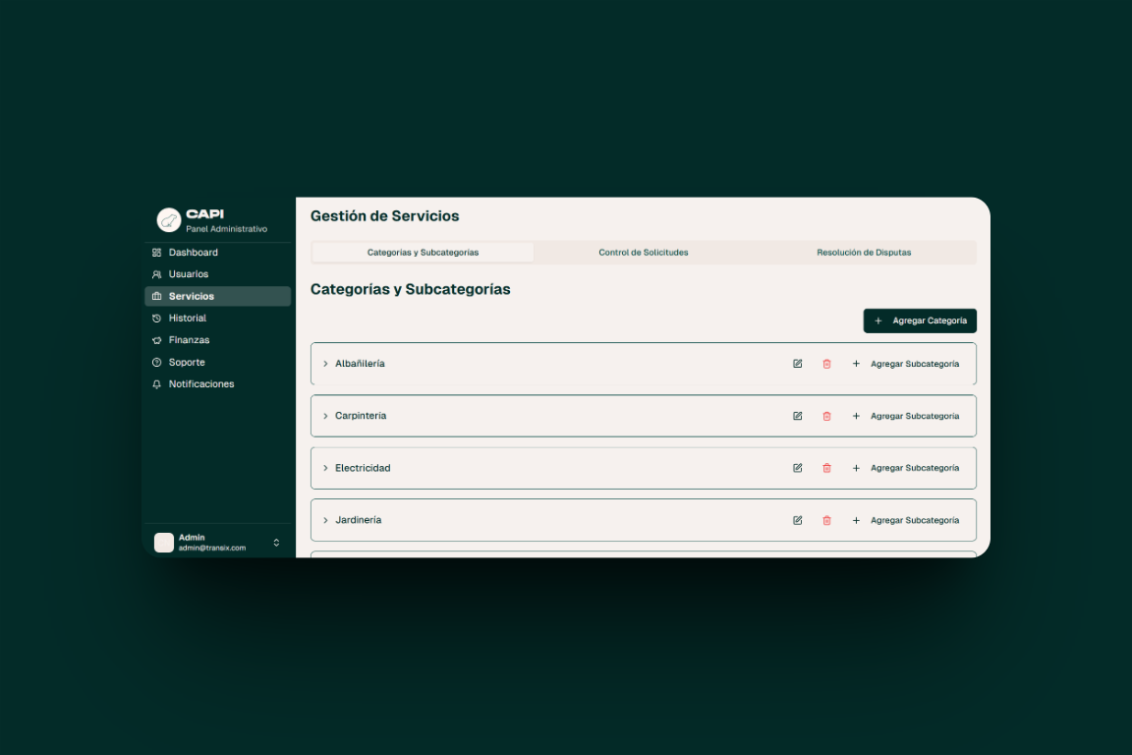Click the Finanzas piggy bank icon
Screen dimensions: 1132x755
click(x=156, y=340)
